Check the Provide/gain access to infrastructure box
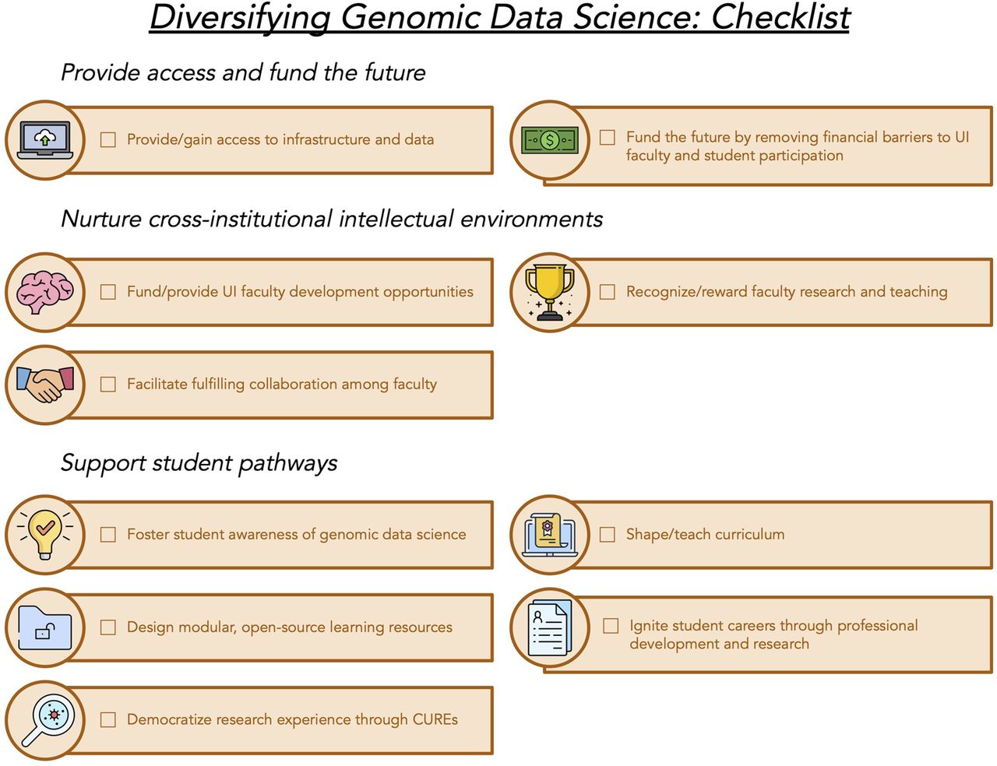This screenshot has height=766, width=997. point(108,139)
